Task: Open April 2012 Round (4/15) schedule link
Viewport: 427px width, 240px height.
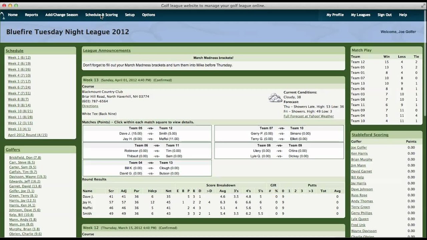Action: tap(28, 135)
